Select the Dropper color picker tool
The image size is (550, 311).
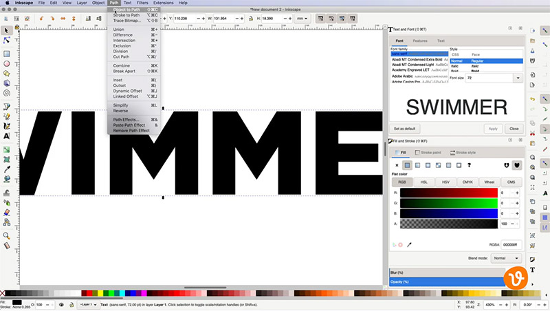click(x=6, y=169)
